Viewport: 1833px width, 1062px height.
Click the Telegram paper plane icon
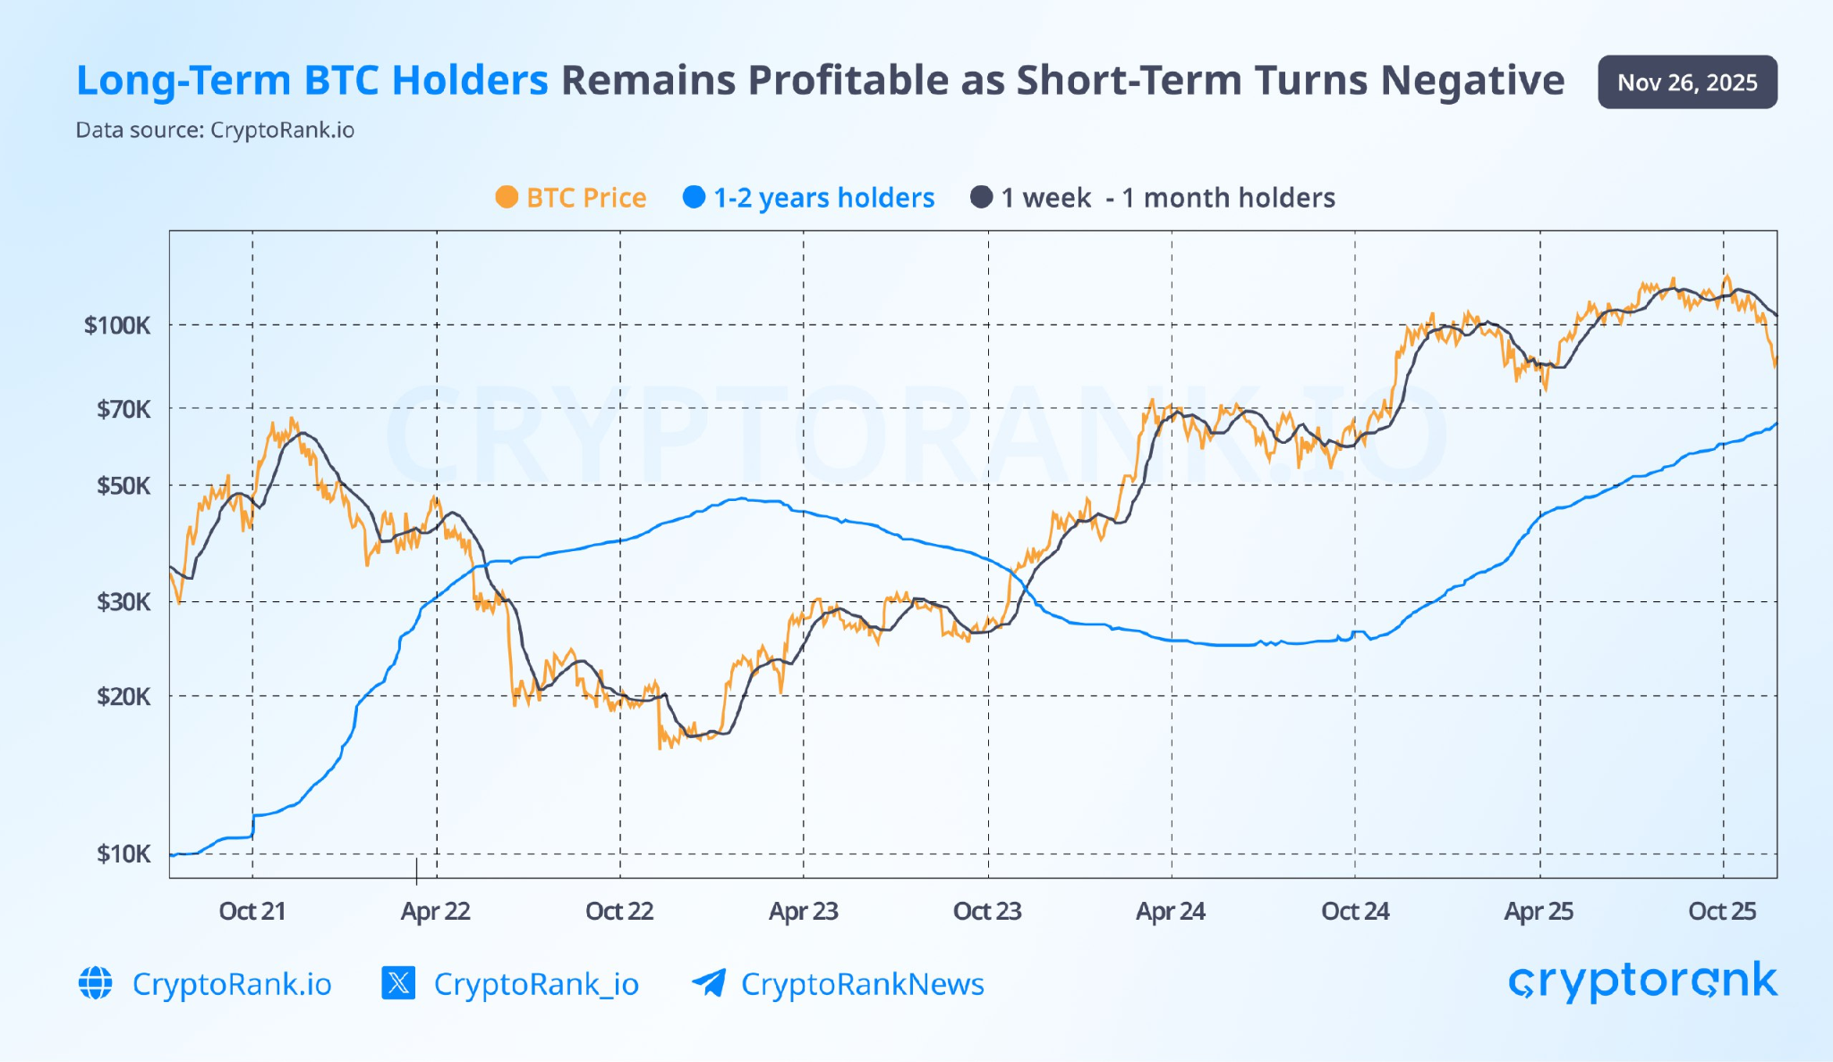pos(709,982)
